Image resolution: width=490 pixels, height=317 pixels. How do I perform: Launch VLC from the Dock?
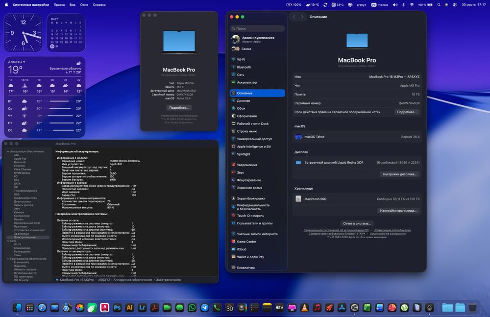pos(304,308)
